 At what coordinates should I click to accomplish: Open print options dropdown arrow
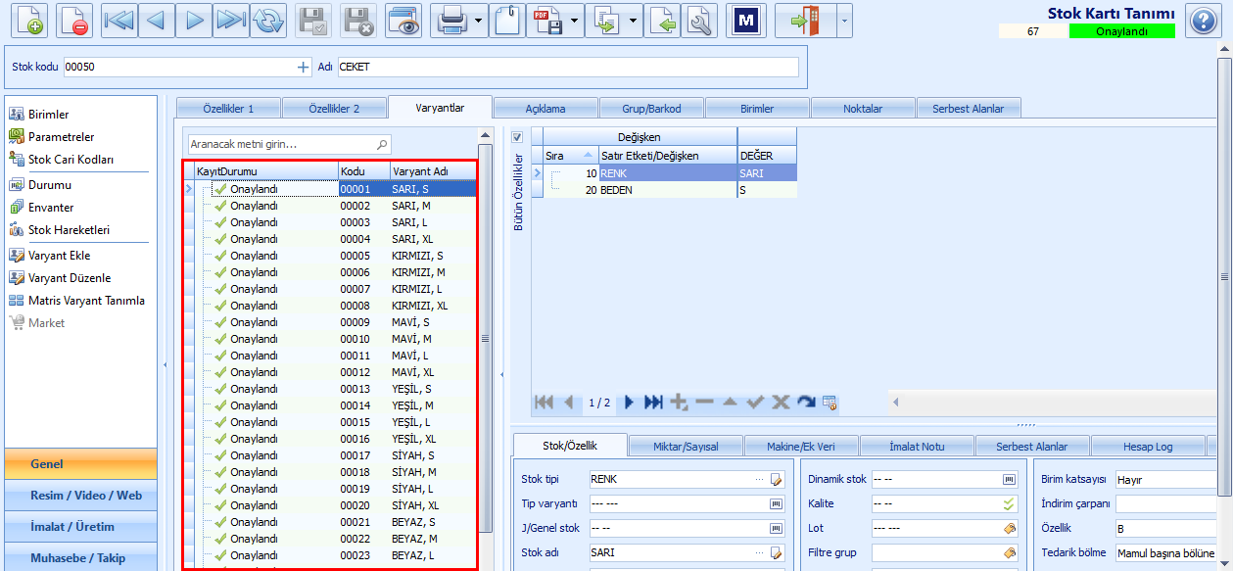point(478,21)
